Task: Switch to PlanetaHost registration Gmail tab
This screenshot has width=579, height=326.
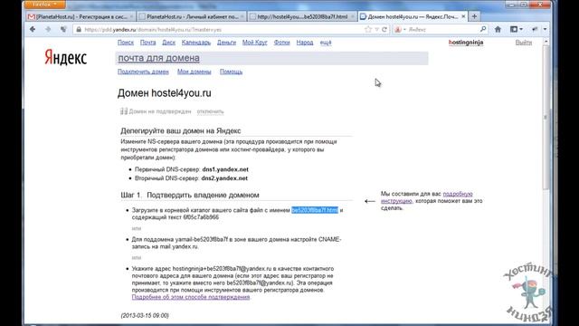Action: pyautogui.click(x=81, y=16)
